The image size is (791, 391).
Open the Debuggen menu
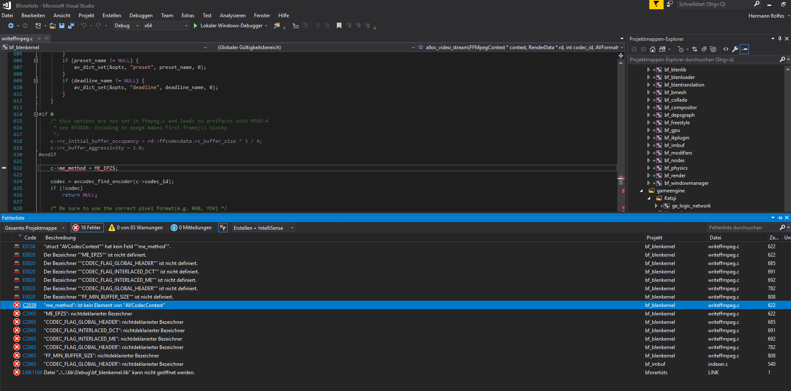[x=141, y=16]
